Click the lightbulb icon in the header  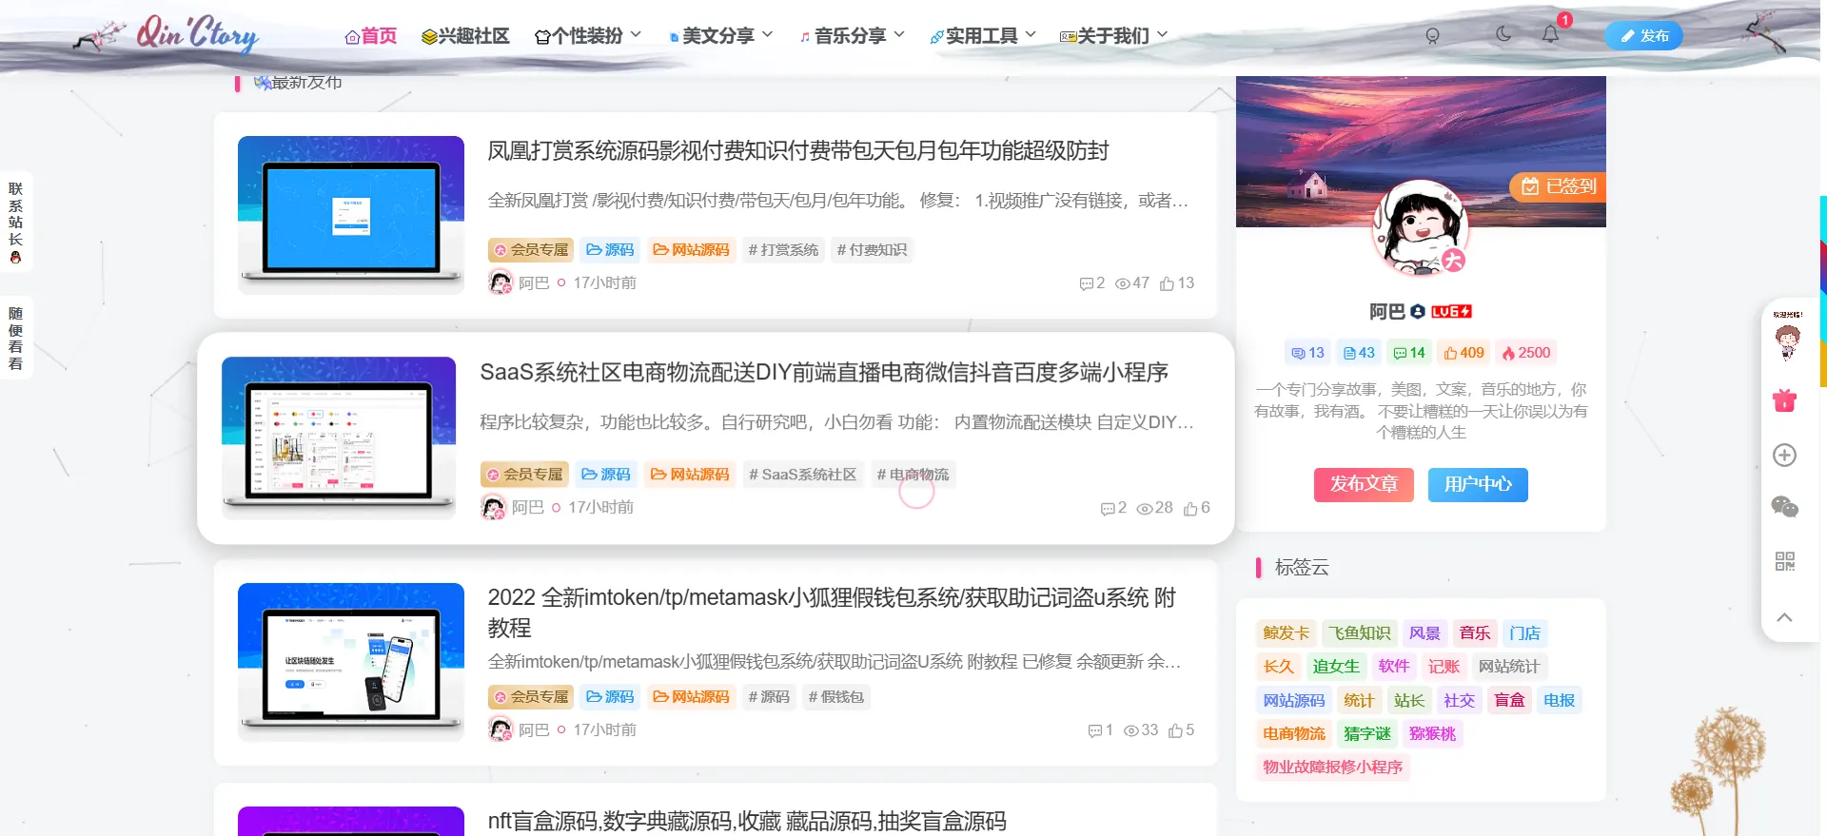click(1432, 35)
